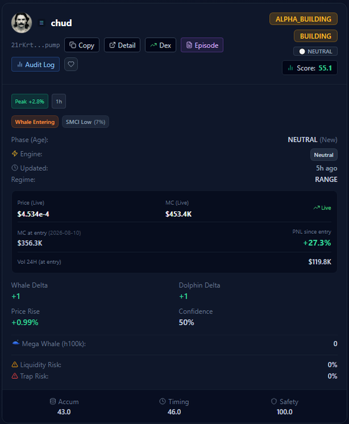Click the Score 55.1 box
Viewport: 349px width, 424px height.
(310, 68)
